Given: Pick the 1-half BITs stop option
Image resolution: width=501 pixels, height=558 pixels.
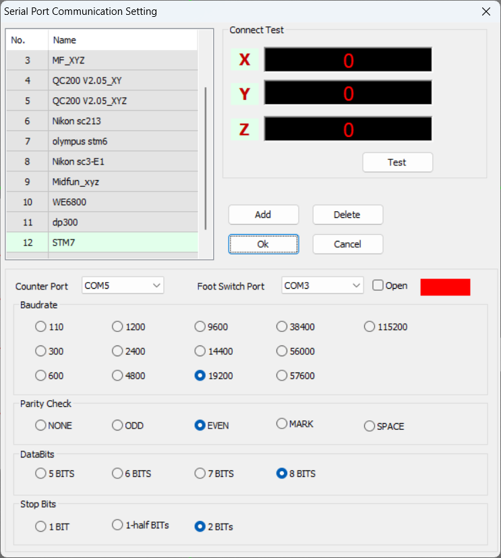Looking at the screenshot, I should (118, 525).
